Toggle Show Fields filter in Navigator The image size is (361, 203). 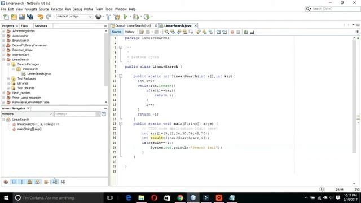pyautogui.click(x=14, y=182)
